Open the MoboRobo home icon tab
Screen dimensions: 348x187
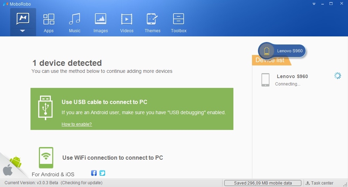[23, 19]
